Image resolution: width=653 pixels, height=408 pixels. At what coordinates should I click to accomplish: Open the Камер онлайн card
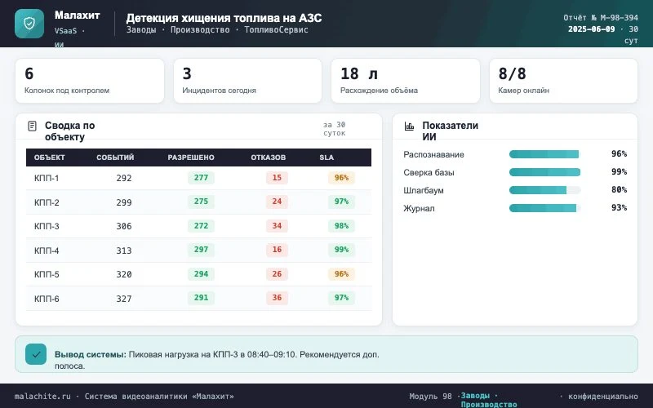(563, 81)
